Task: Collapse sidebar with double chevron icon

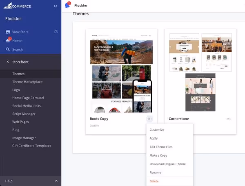Action: tap(56, 6)
